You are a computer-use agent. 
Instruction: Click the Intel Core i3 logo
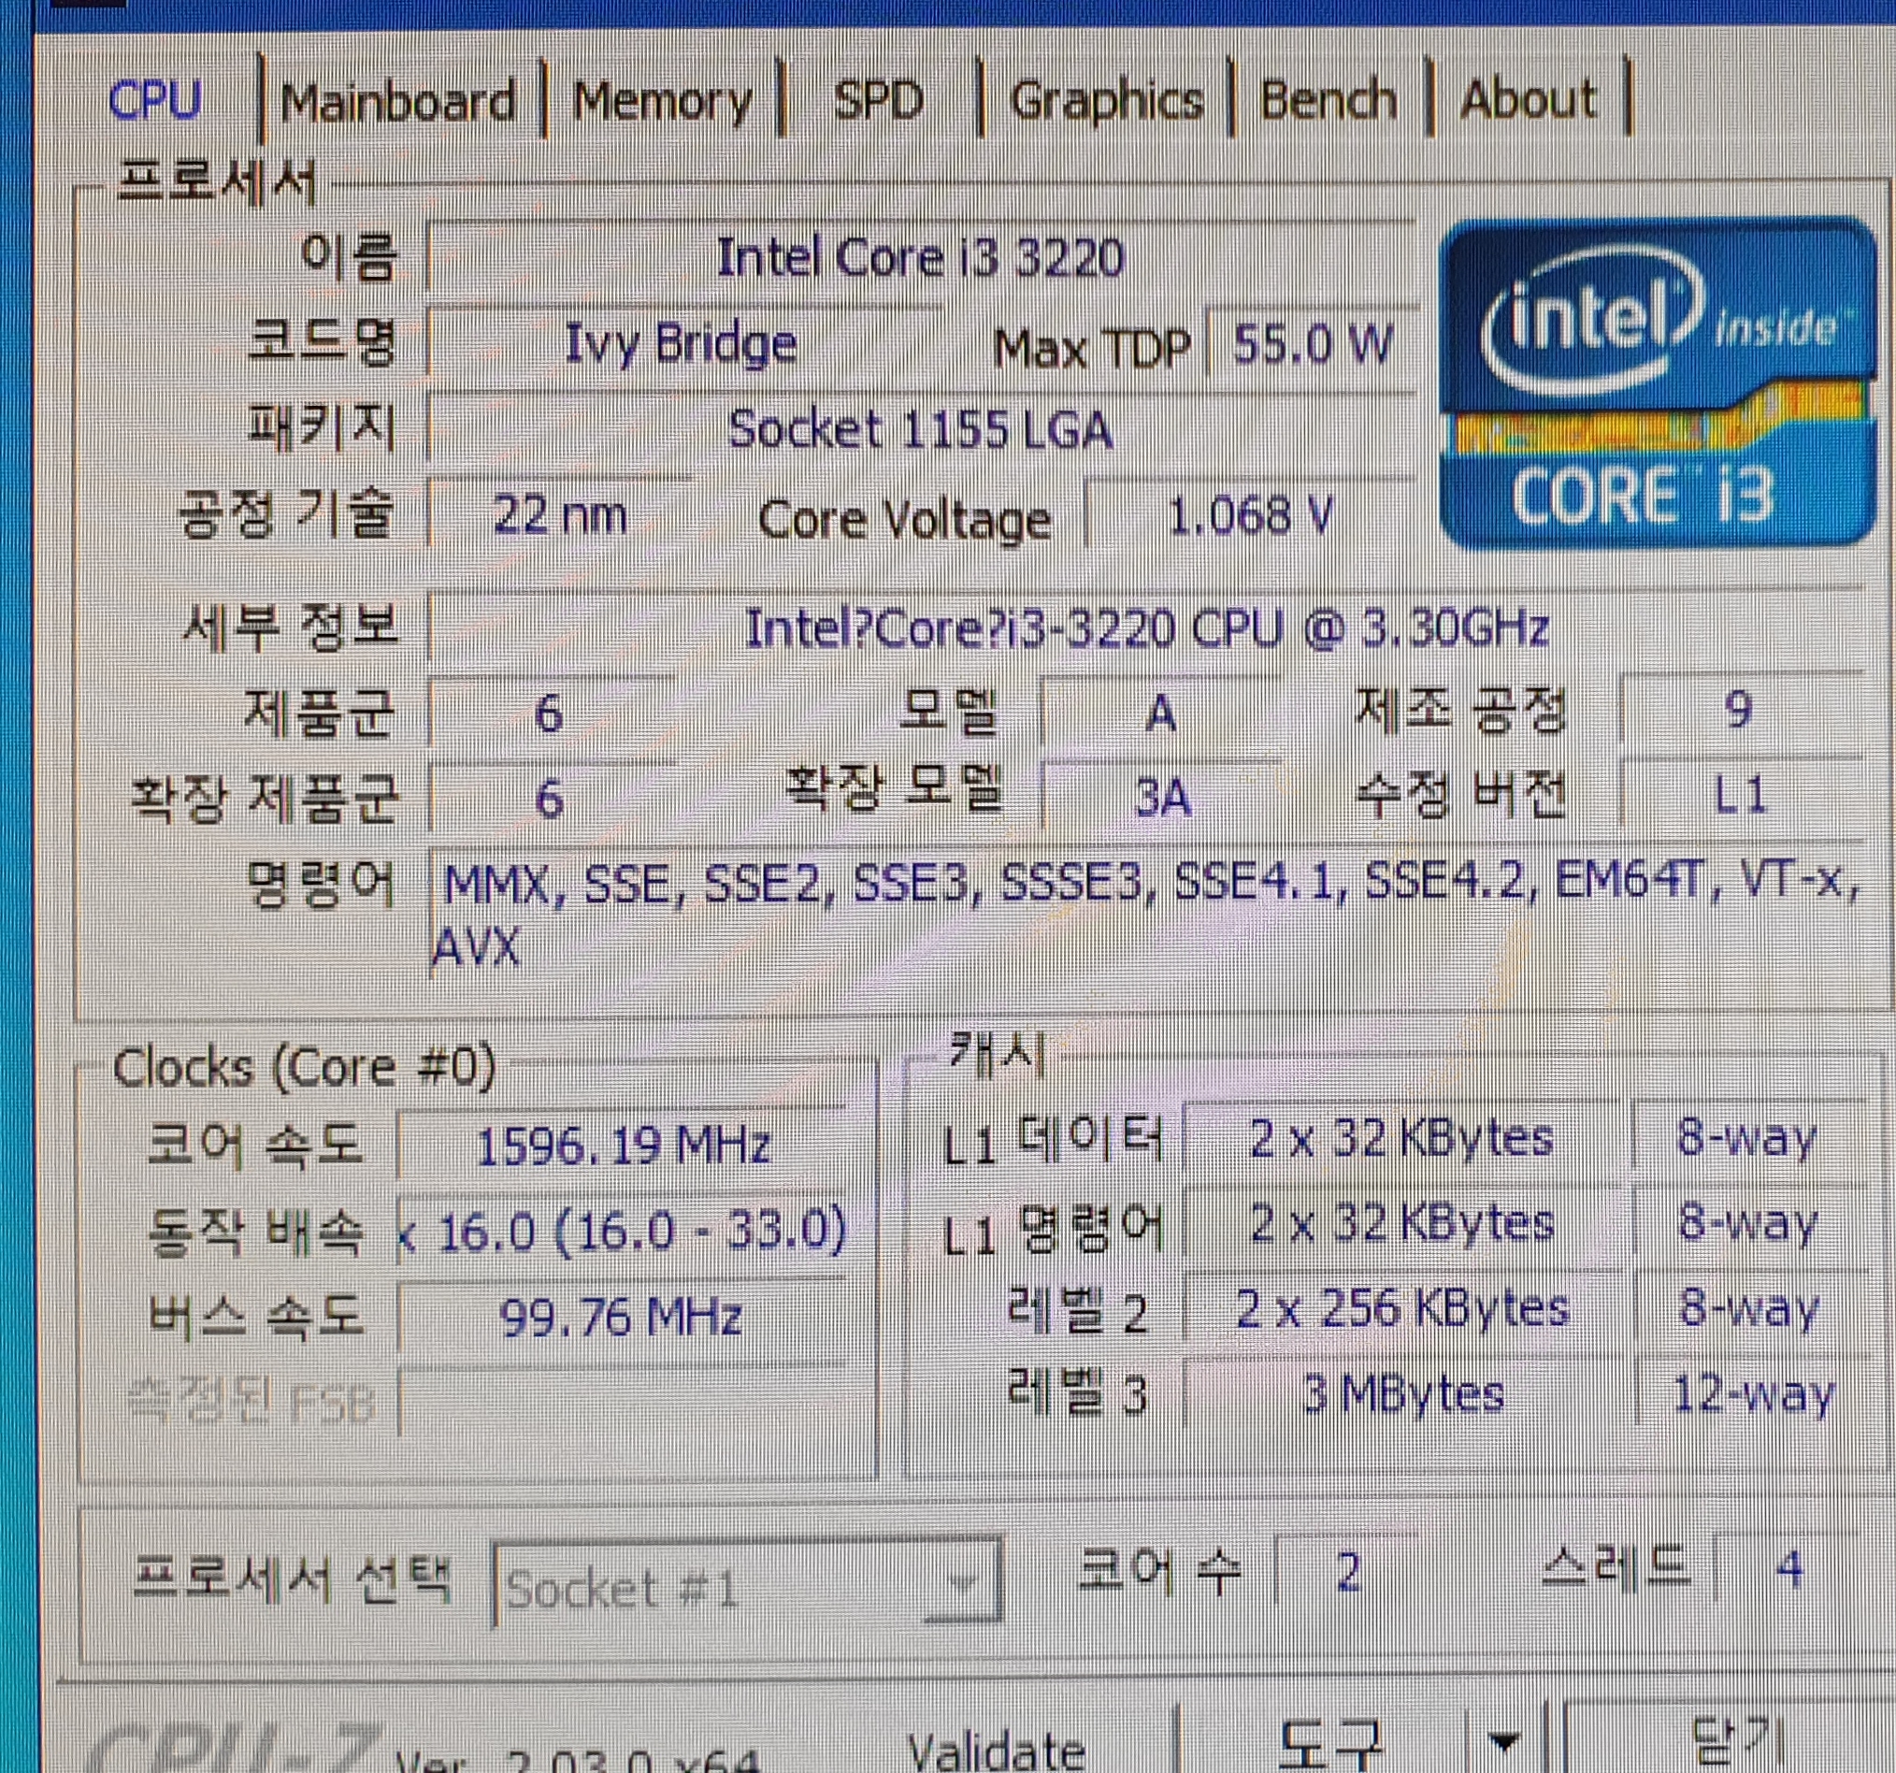[1658, 383]
